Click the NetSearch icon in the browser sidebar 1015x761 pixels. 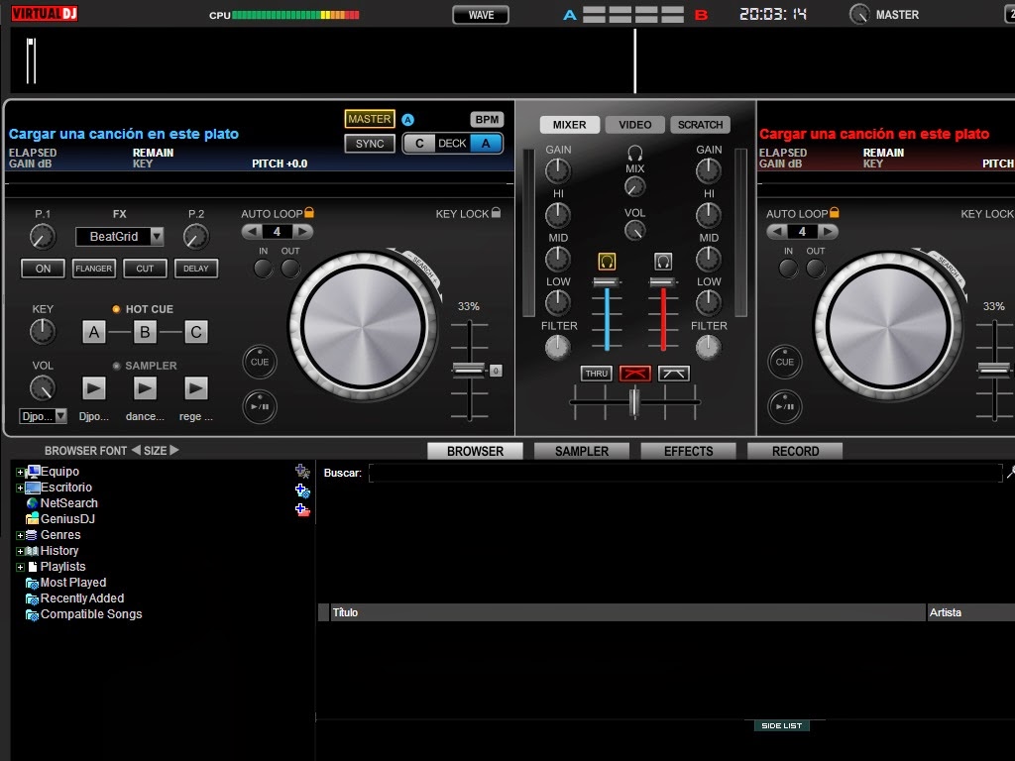31,503
